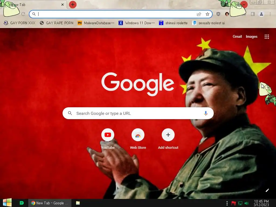The image size is (276, 207).
Task: Expand hidden tray icons via three dots
Action: (x=227, y=203)
